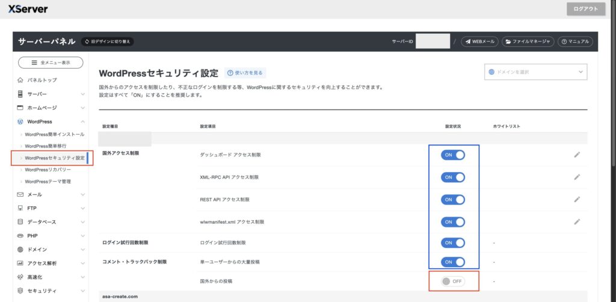This screenshot has height=302, width=616.
Task: Click the ホワイトリスト column header
Action: click(506, 126)
